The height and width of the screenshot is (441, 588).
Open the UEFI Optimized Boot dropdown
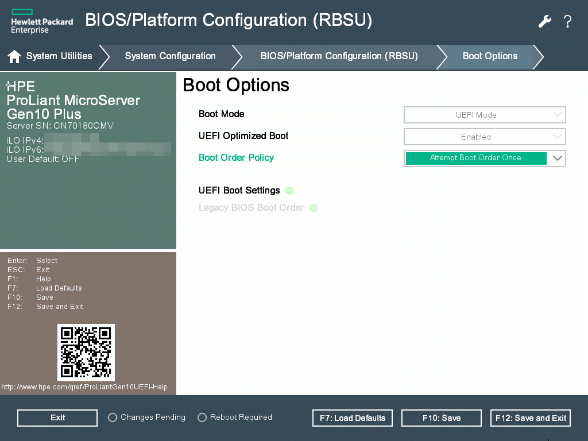485,137
